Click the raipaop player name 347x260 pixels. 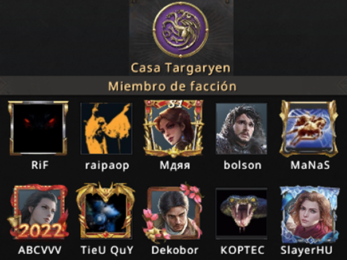pyautogui.click(x=107, y=166)
